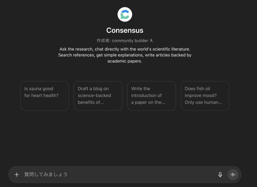The image size is (257, 187).
Task: Click the Consensus heading title
Action: point(125,30)
